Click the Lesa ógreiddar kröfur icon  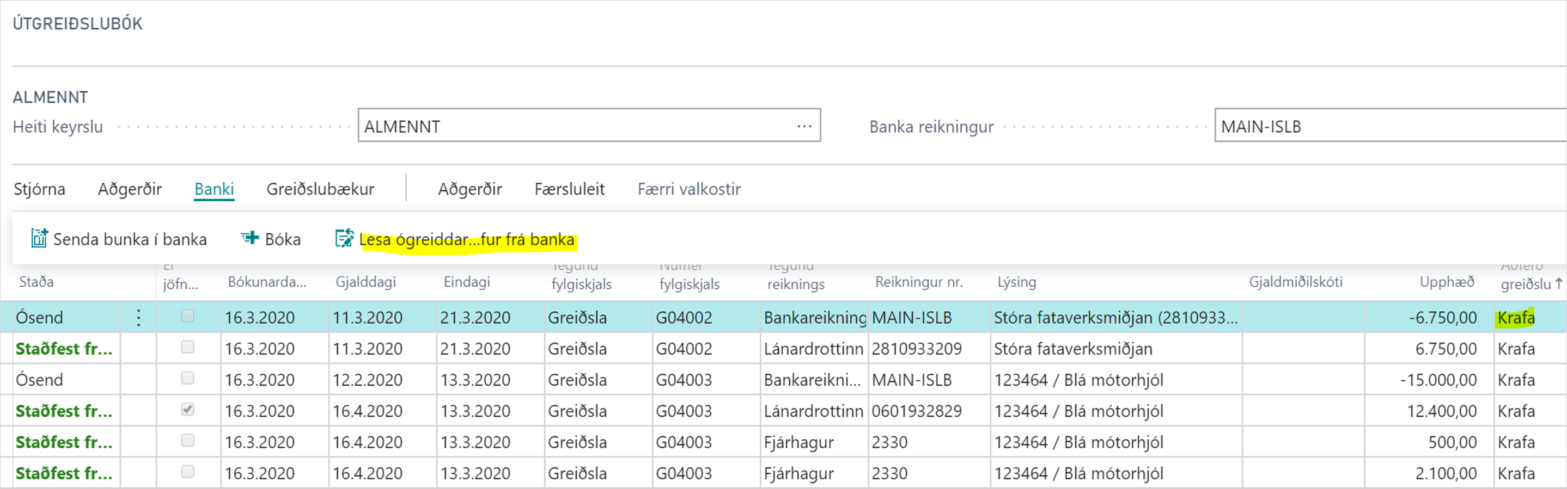pyautogui.click(x=344, y=239)
